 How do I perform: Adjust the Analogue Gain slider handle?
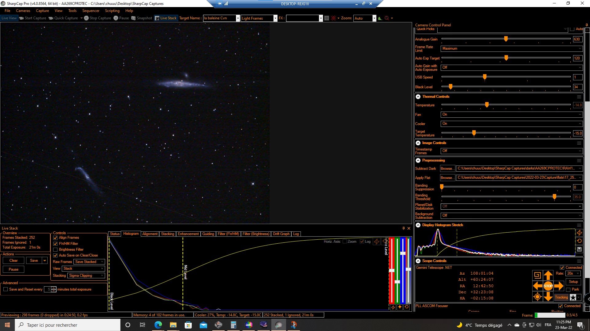point(505,39)
